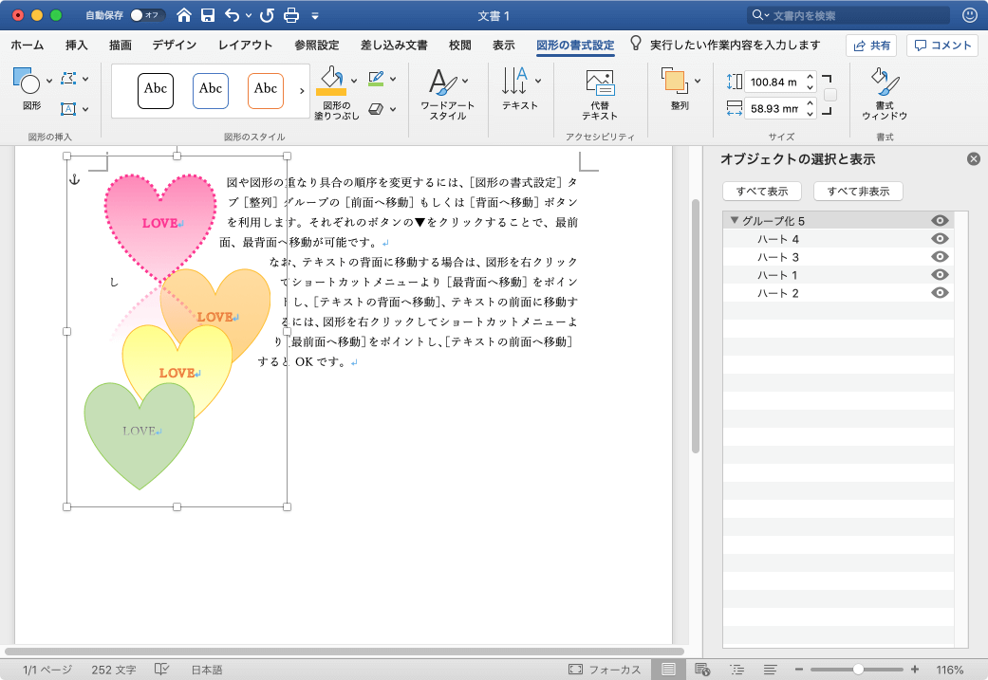This screenshot has height=680, width=988.
Task: Open the Format Pane icon
Action: point(885,83)
